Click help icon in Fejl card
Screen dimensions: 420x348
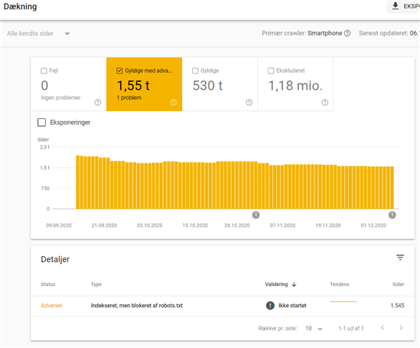[x=98, y=102]
